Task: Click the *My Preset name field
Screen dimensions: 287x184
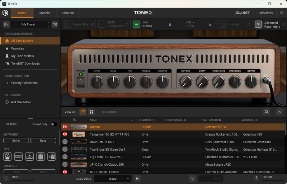Action: click(x=28, y=24)
